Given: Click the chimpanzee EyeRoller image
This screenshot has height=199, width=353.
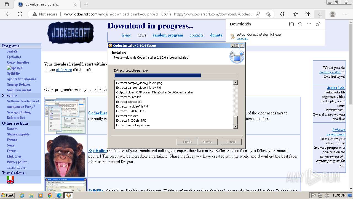Looking at the screenshot, I should pyautogui.click(x=65, y=156).
